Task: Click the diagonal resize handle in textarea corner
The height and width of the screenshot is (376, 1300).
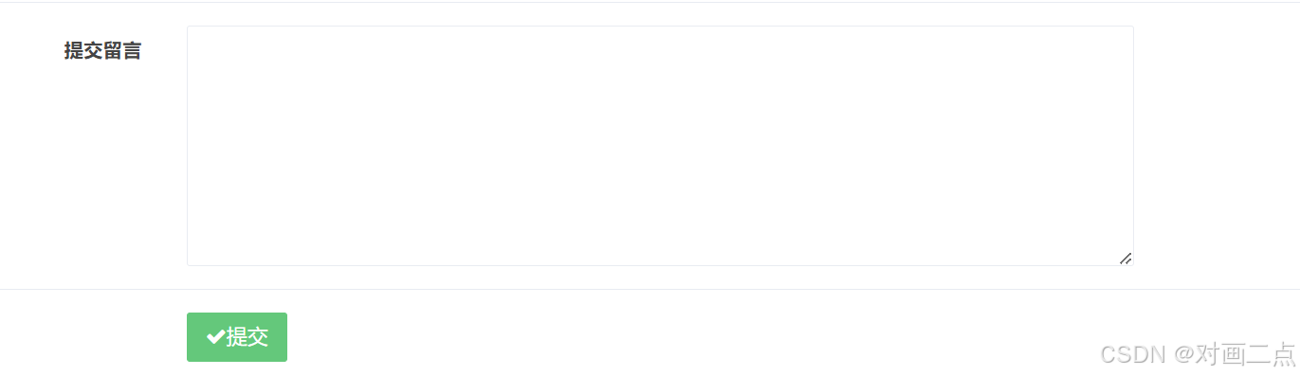Action: point(1126,258)
